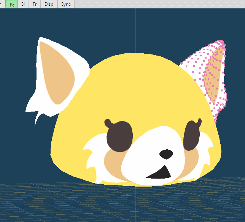Open the Disp options button
Screen dimensions: 245x222
point(49,4)
